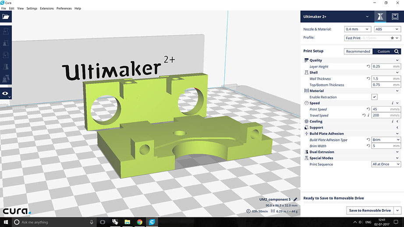Open the File menu
The width and height of the screenshot is (404, 227).
tap(4, 8)
